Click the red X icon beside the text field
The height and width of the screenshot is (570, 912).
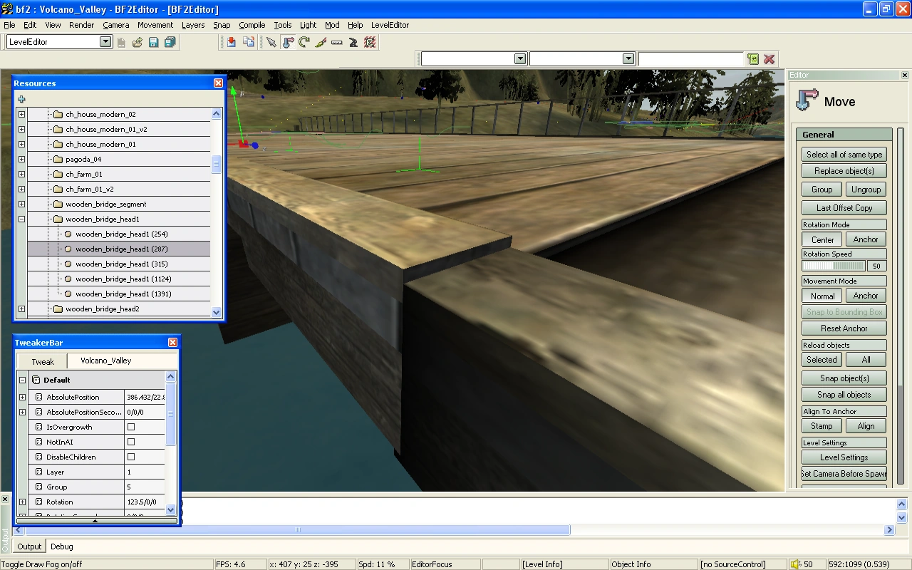(769, 59)
